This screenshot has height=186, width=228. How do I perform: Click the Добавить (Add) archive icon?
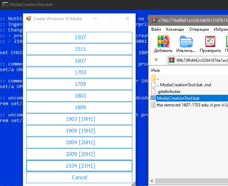[x=163, y=41]
